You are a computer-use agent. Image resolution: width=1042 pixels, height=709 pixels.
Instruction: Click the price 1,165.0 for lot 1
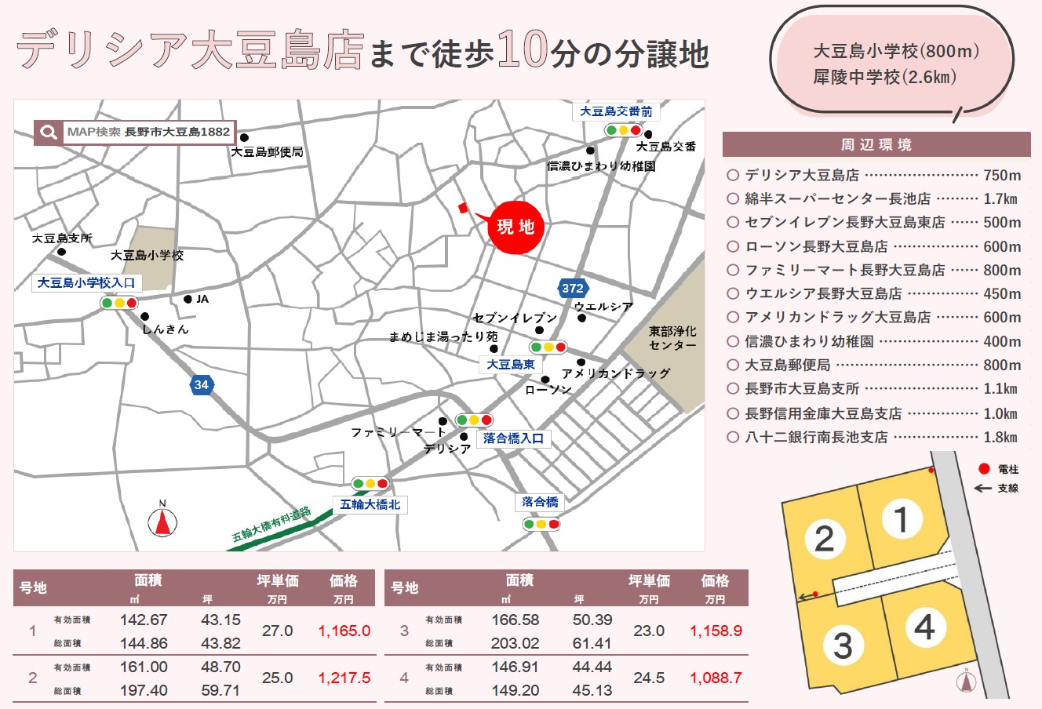coord(344,631)
